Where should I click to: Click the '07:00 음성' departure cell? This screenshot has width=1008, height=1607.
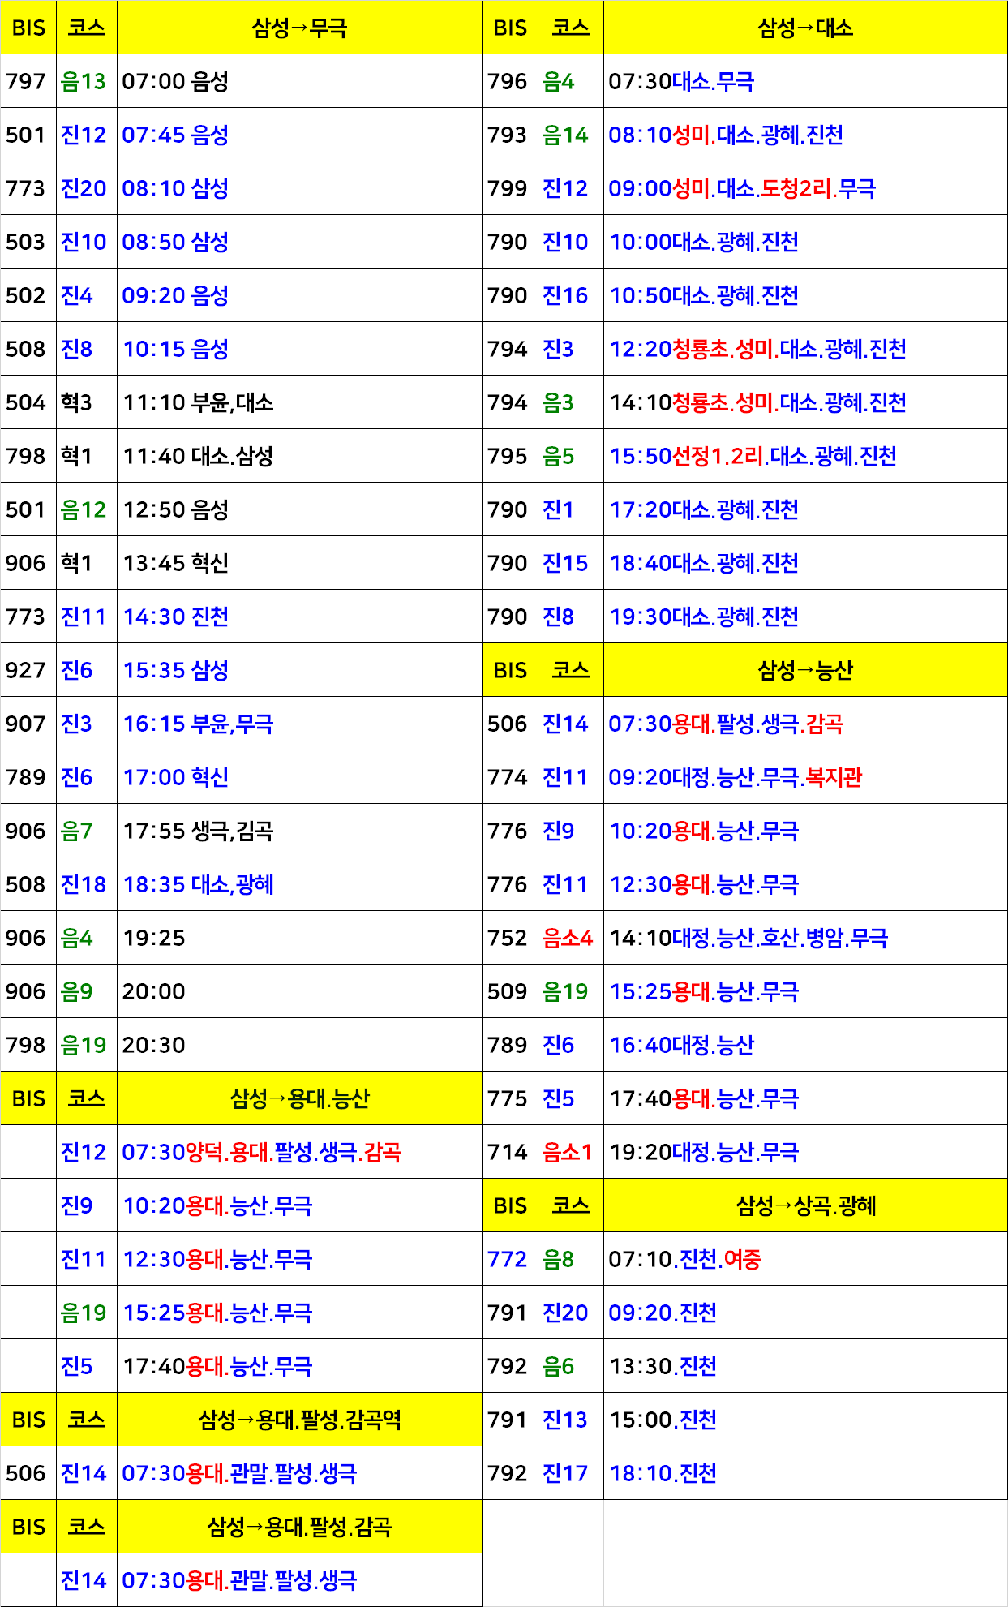coord(299,81)
